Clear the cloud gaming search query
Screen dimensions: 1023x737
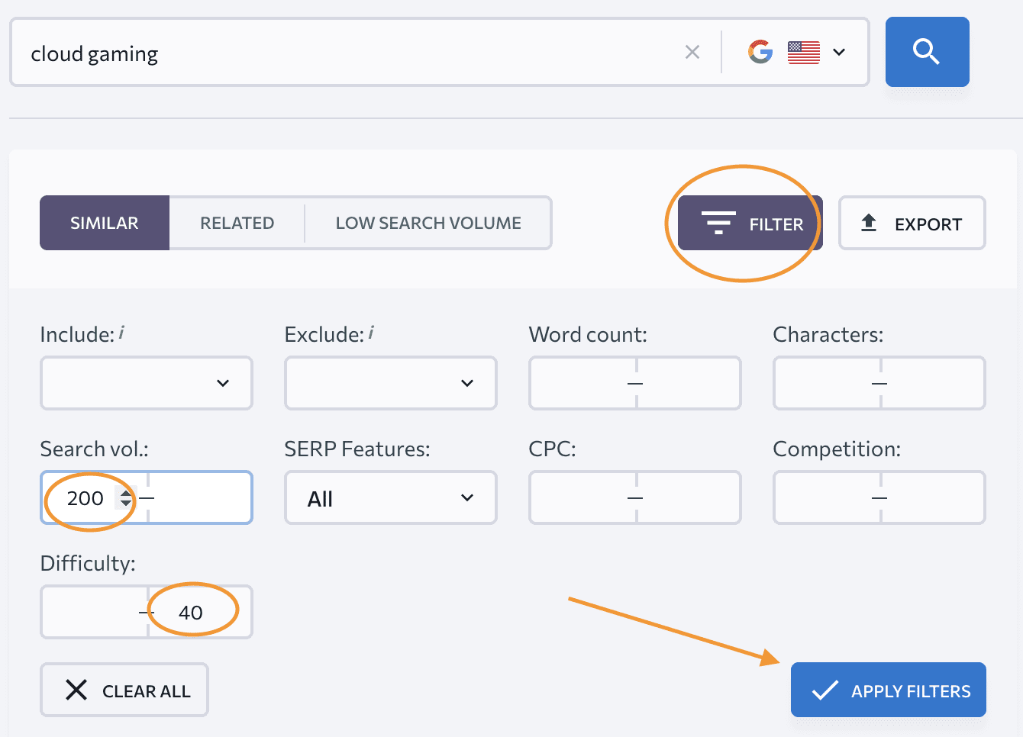point(692,52)
